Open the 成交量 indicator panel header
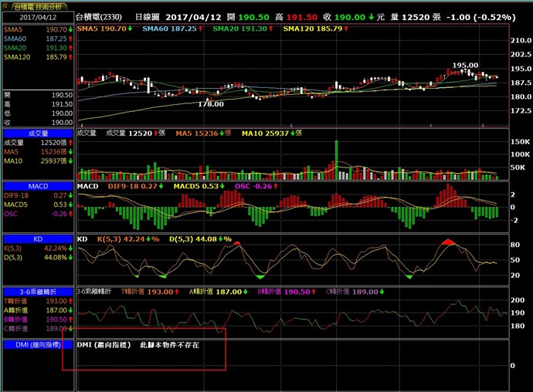This screenshot has width=533, height=392. 37,133
